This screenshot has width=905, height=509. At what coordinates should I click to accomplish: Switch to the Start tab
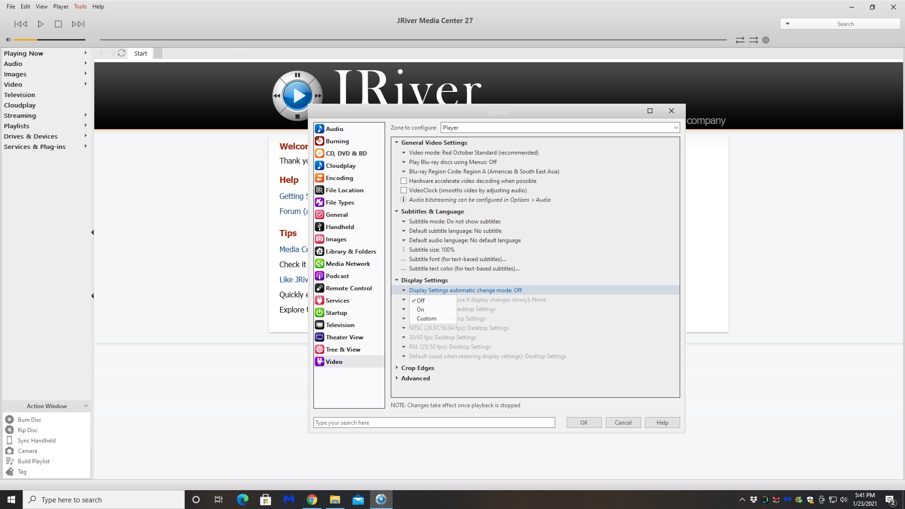coord(140,53)
